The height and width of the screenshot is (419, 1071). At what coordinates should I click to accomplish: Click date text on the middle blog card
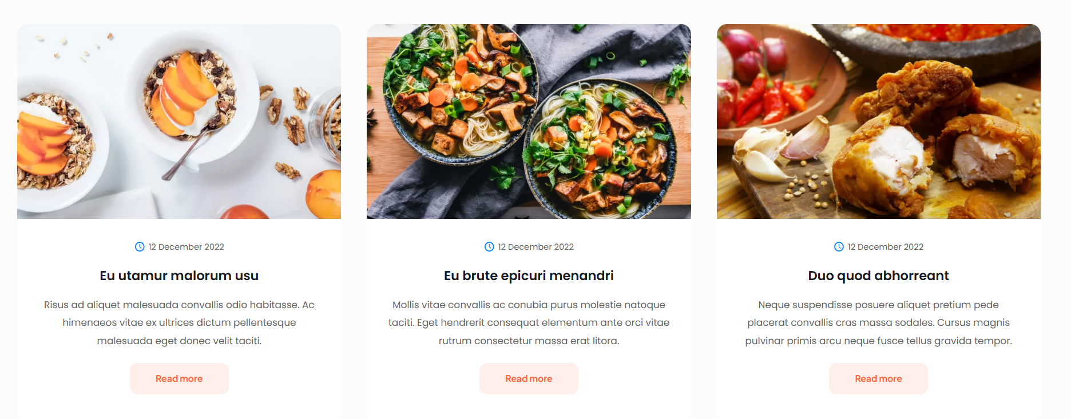tap(535, 247)
